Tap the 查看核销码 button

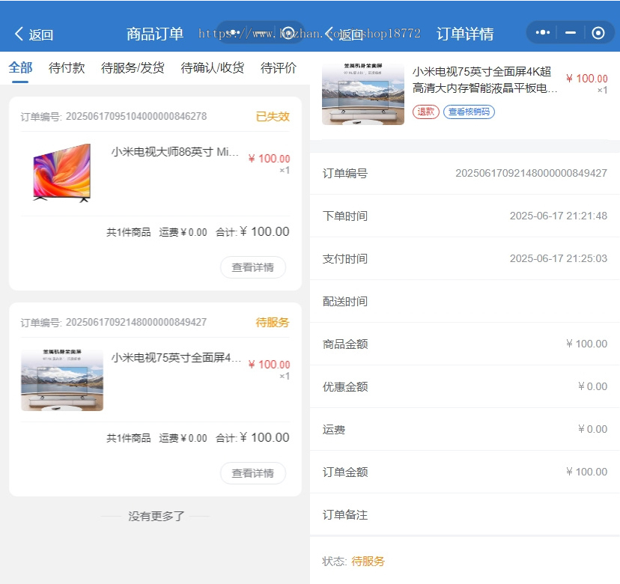pyautogui.click(x=469, y=112)
